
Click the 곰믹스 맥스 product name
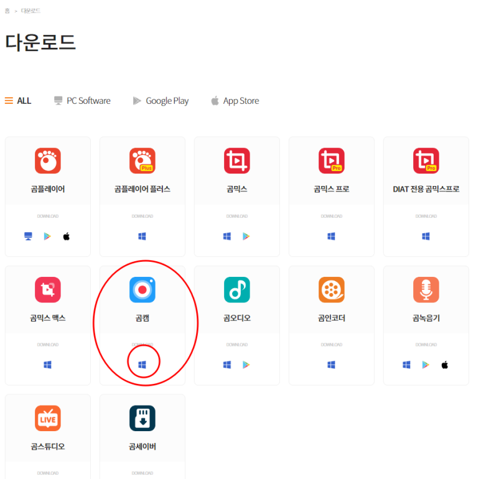point(48,318)
